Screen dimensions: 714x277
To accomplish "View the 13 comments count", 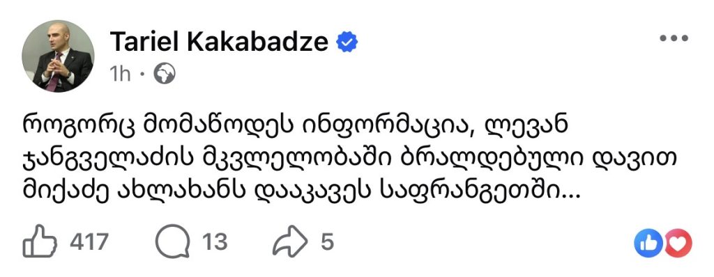I will (x=215, y=242).
